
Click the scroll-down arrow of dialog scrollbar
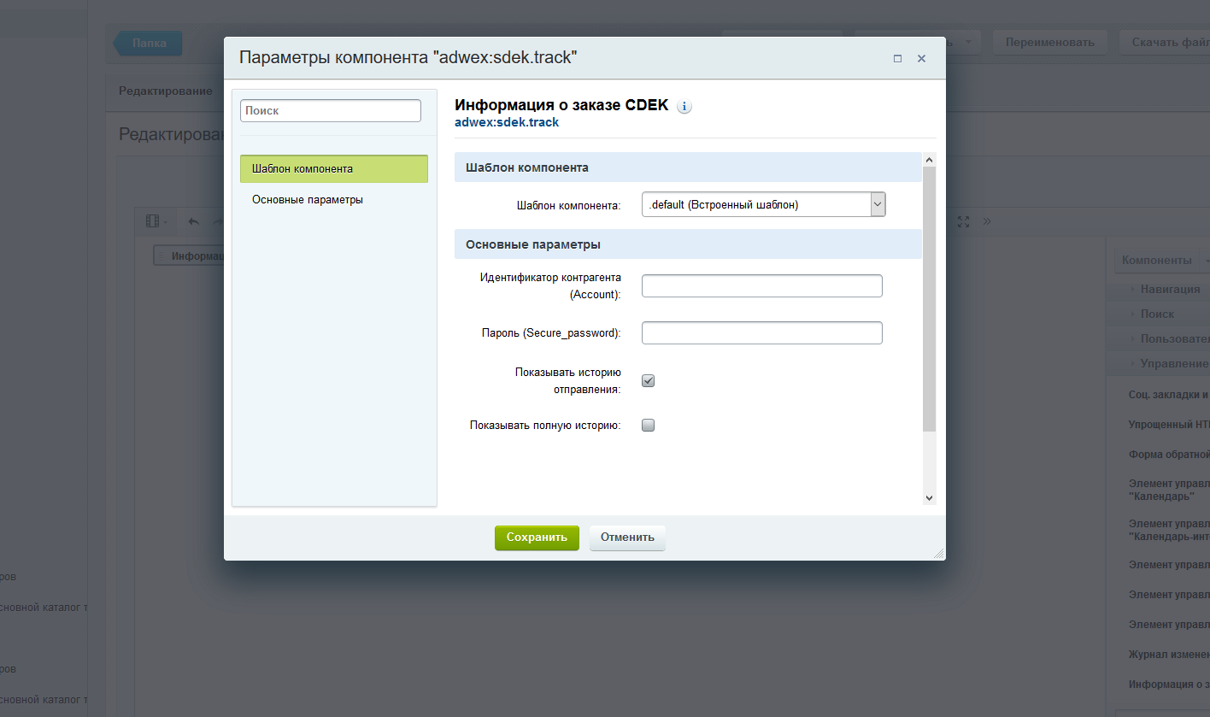pyautogui.click(x=930, y=497)
